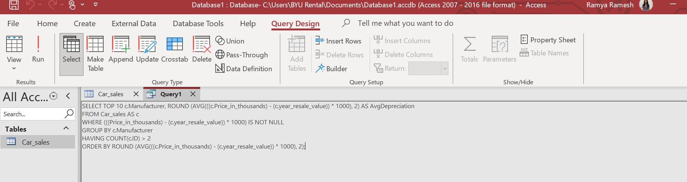687x182 pixels.
Task: Click the Union query button
Action: (230, 41)
